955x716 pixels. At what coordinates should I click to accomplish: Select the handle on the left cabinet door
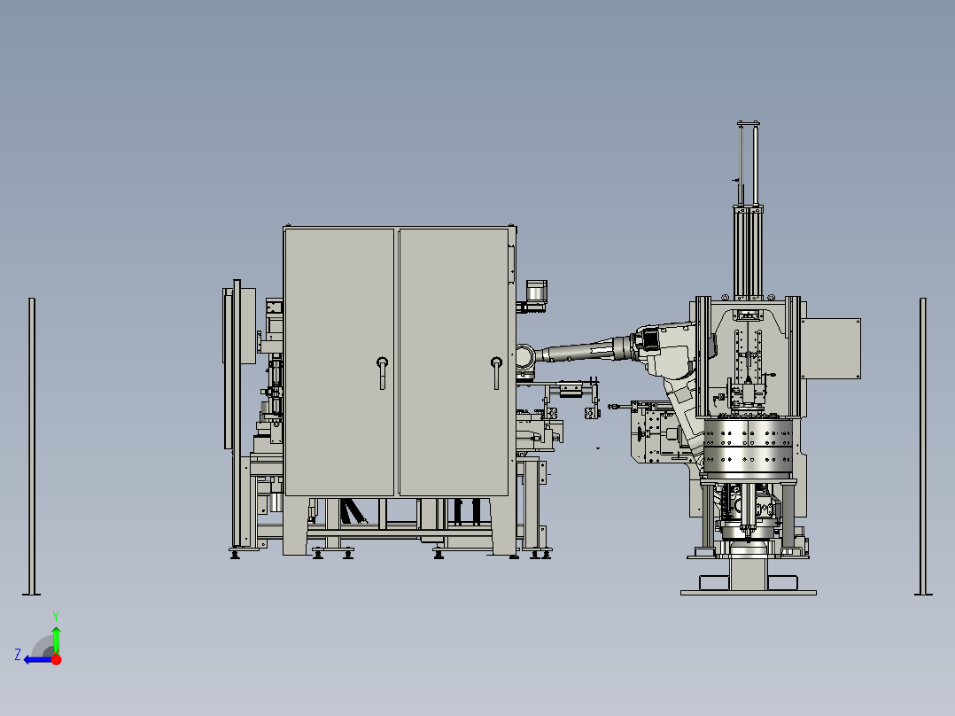point(382,373)
